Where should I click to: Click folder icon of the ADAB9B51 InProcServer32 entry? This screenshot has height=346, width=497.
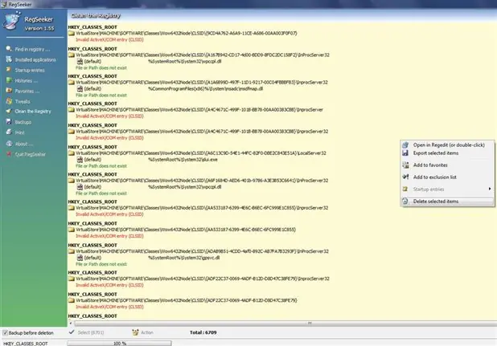pos(72,251)
